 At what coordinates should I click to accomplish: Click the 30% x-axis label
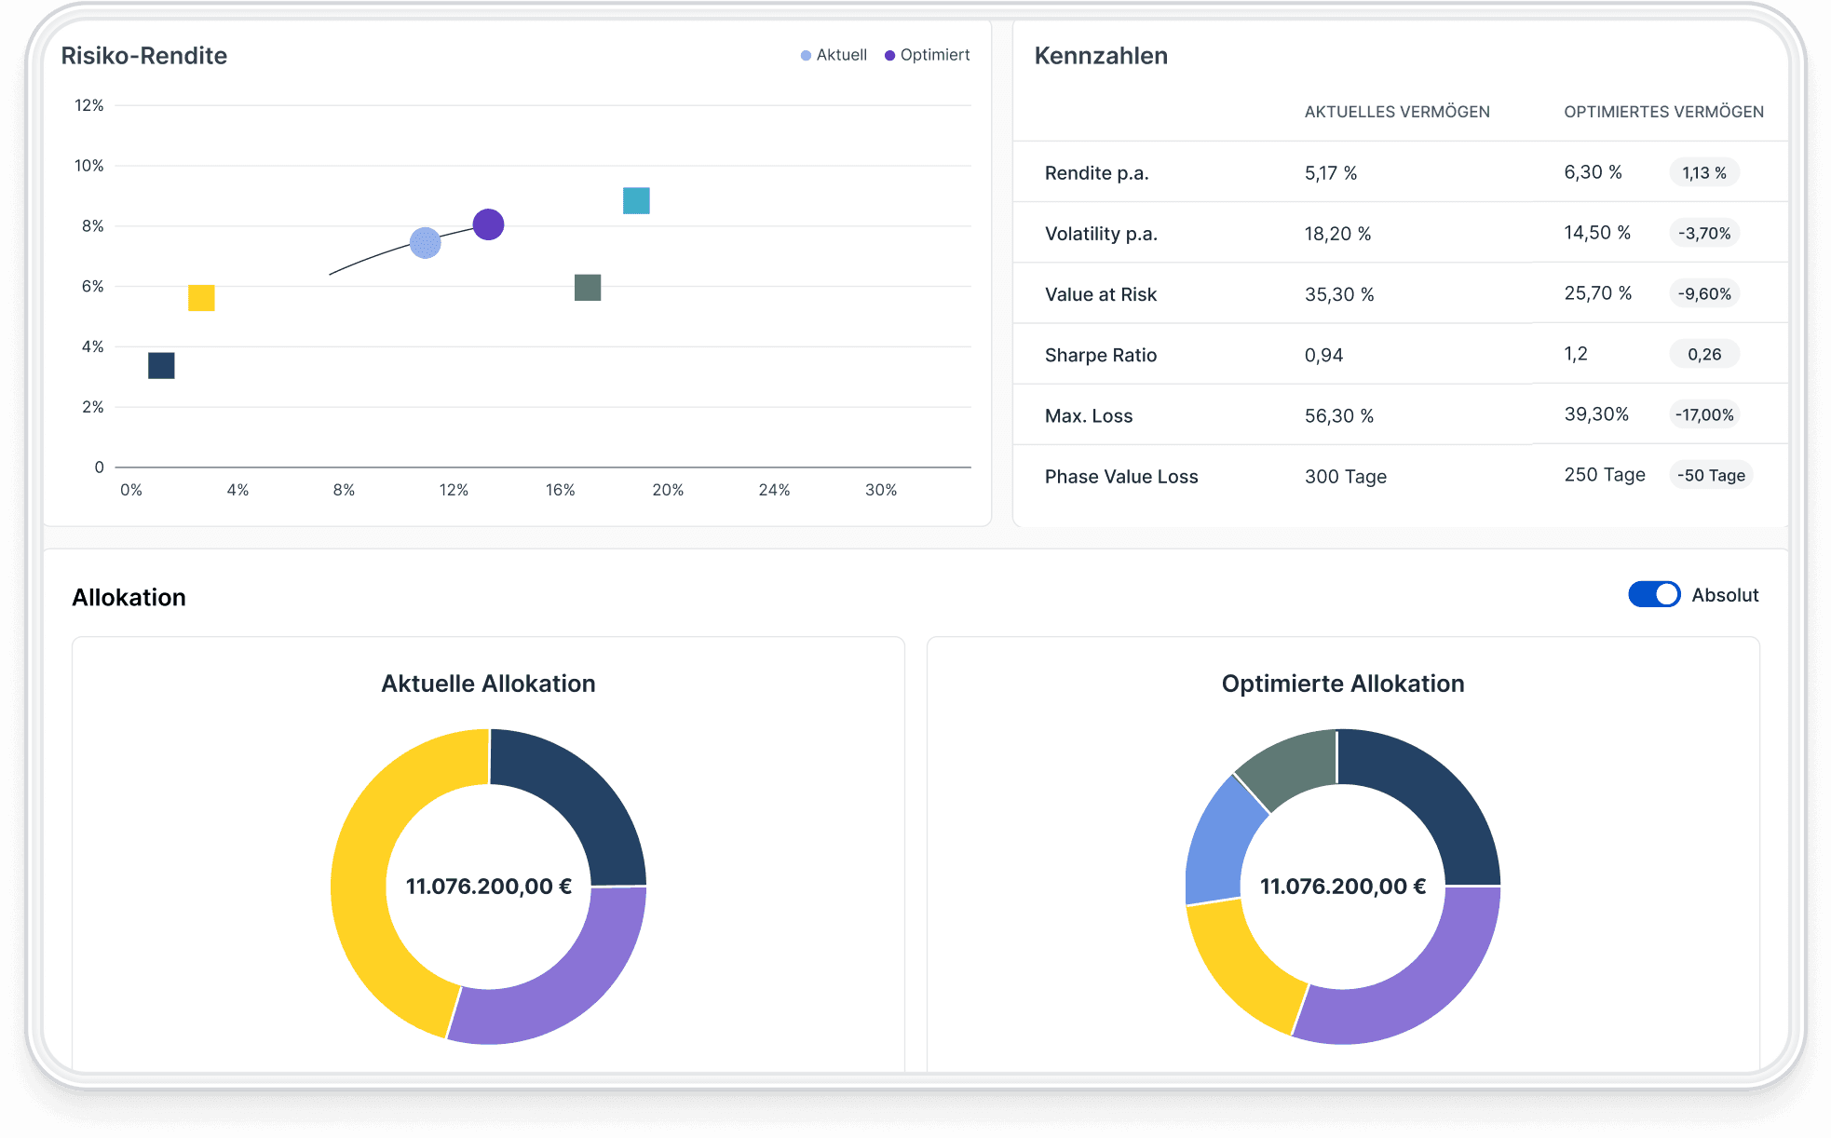coord(881,490)
